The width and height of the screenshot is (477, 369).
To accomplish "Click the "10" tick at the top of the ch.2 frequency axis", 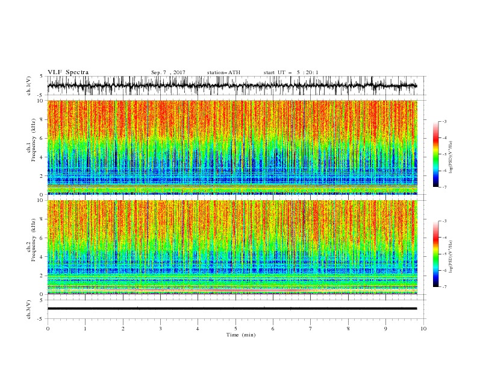I will 41,200.
